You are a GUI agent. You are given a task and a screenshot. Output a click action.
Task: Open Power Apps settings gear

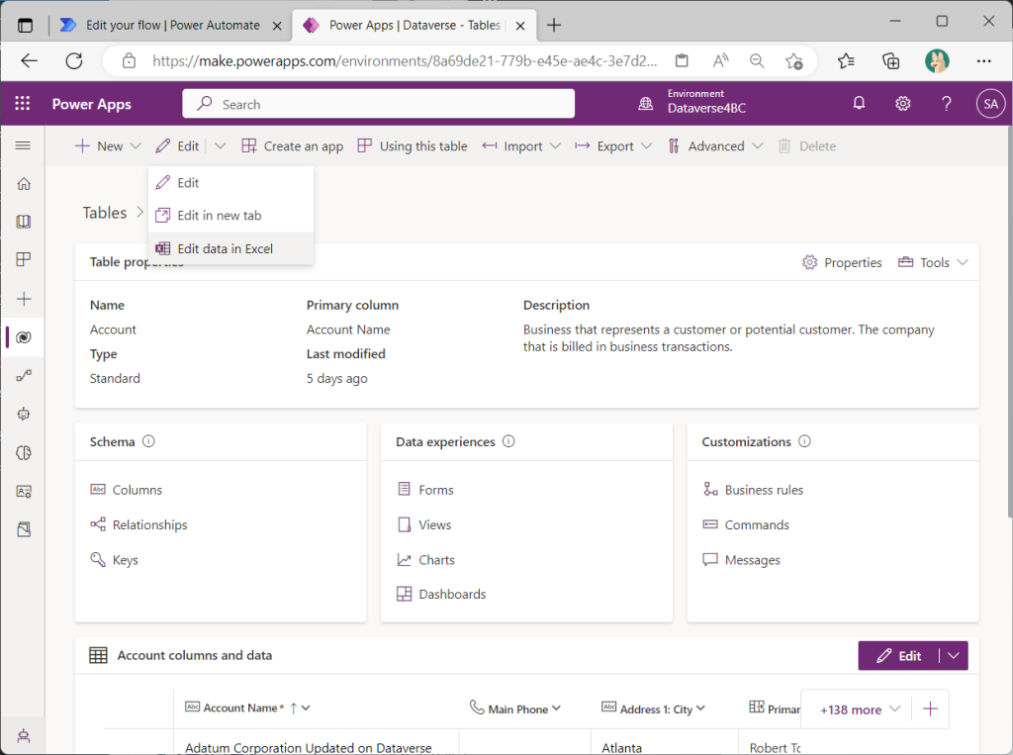[902, 104]
